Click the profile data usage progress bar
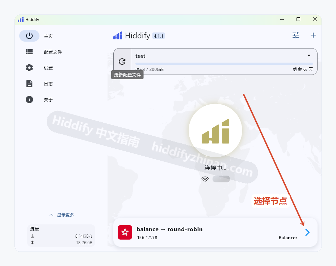This screenshot has width=336, height=266. pos(224,64)
